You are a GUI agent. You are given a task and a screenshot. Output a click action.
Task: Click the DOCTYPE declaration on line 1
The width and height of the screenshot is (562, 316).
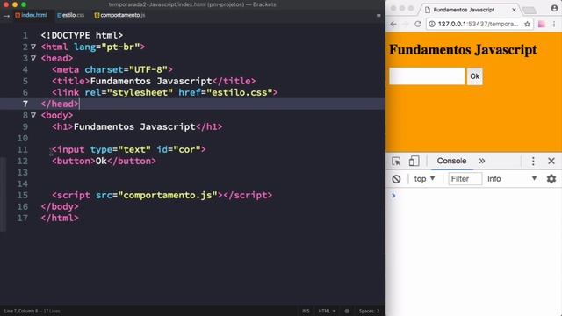(x=82, y=35)
